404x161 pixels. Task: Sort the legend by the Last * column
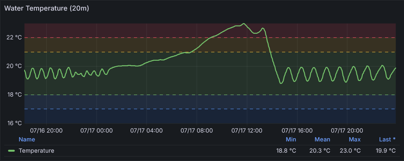pos(387,139)
